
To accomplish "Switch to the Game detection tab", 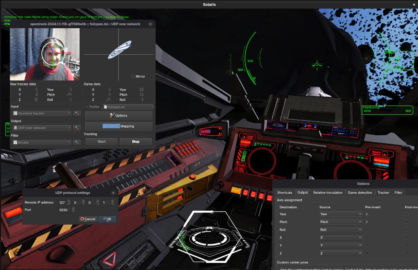I will (x=360, y=192).
